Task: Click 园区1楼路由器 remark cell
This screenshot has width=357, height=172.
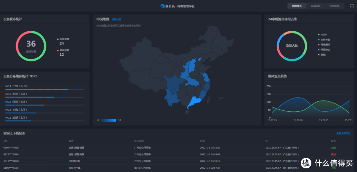Action: point(76,154)
